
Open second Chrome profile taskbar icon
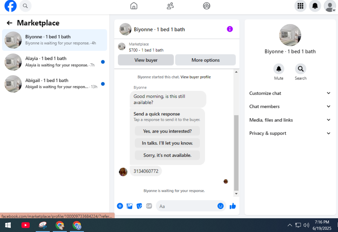click(77, 225)
